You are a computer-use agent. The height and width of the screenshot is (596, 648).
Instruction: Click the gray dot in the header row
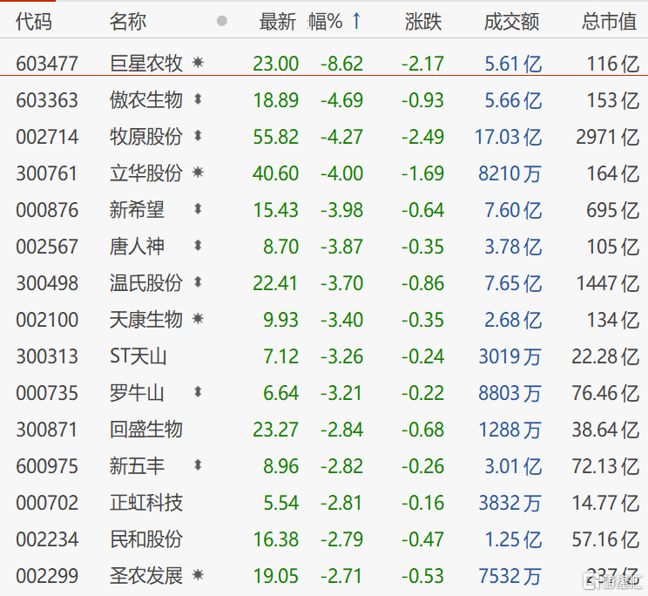click(x=222, y=21)
